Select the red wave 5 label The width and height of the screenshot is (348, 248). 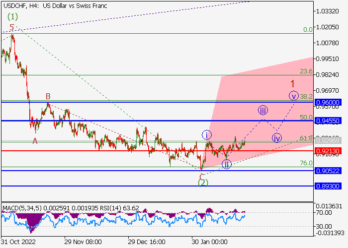(11, 27)
